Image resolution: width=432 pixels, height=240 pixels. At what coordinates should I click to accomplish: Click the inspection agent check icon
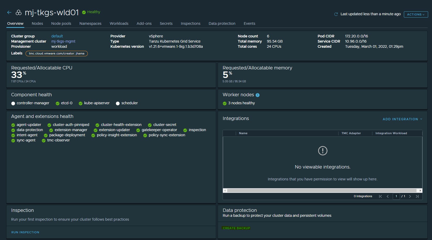coord(185,130)
